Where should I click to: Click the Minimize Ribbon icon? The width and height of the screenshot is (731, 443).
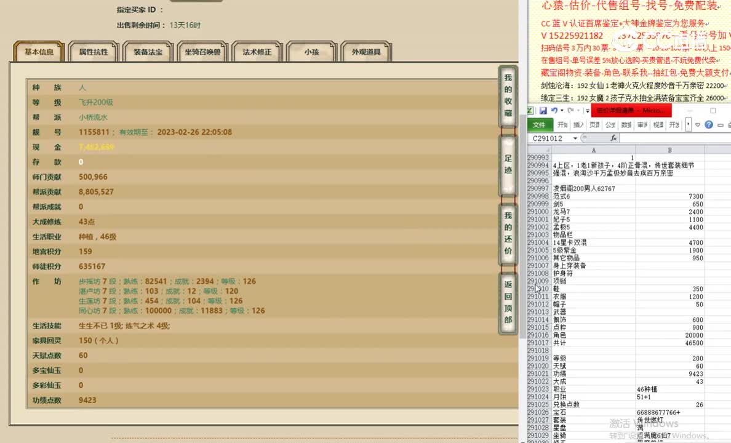719,125
